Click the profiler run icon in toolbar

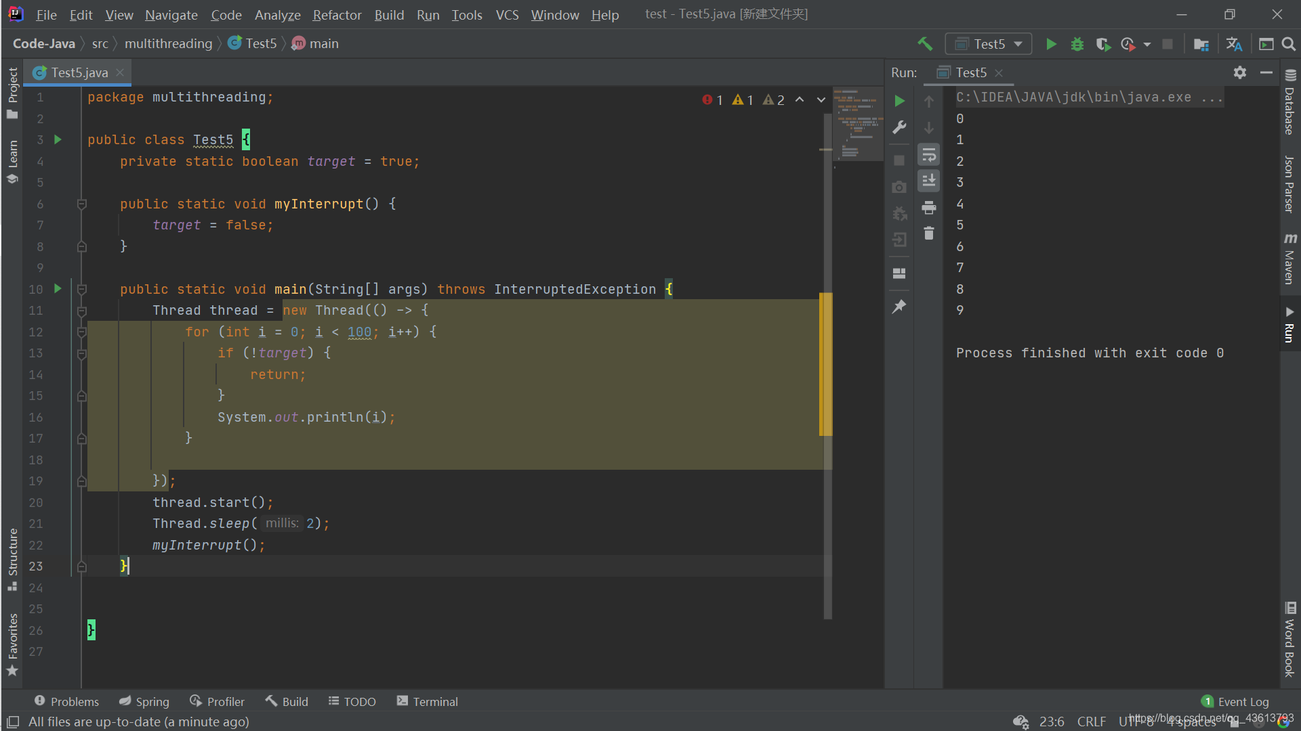pos(1128,44)
